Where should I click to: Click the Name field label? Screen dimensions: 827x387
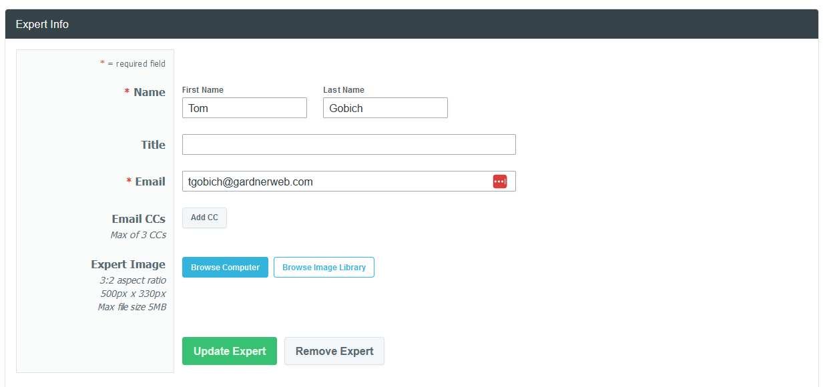tap(149, 92)
